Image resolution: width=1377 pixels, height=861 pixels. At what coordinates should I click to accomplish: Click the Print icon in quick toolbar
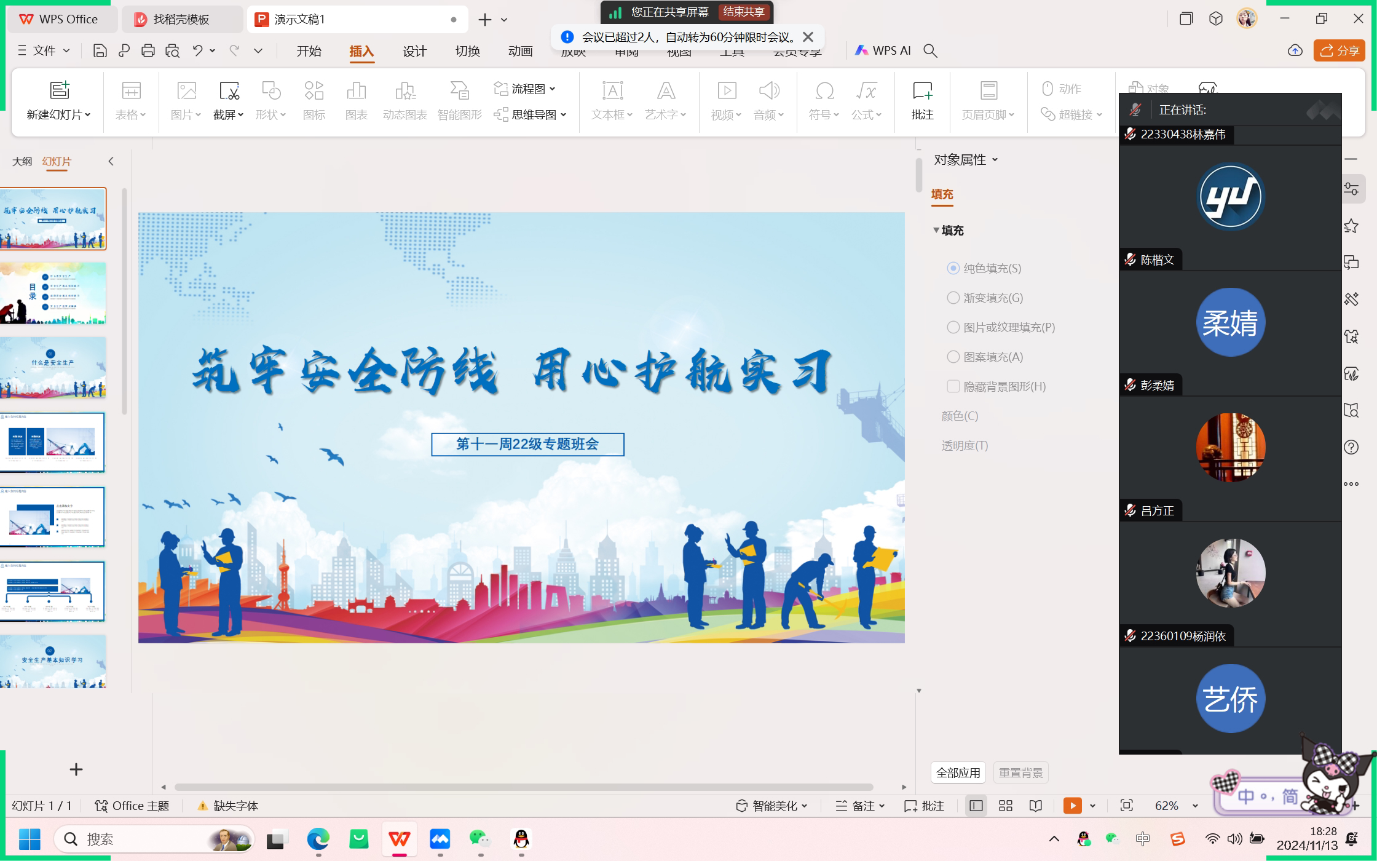coord(148,51)
